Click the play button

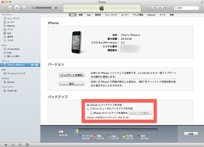[17, 8]
